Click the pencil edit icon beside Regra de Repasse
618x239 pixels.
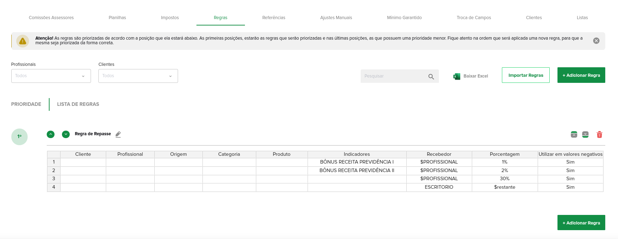click(118, 134)
